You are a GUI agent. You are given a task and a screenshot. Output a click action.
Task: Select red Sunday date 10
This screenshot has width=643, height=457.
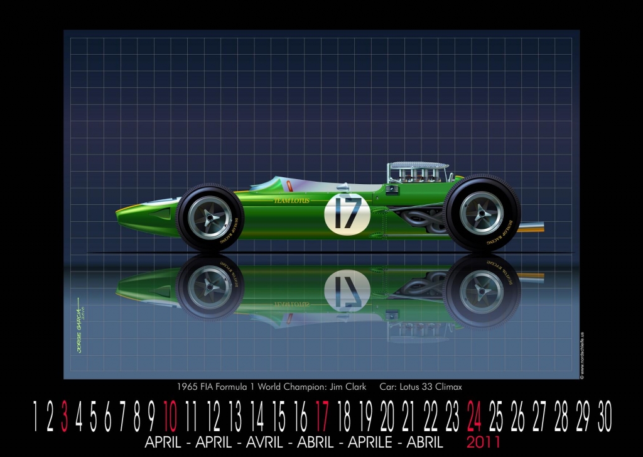(x=170, y=416)
